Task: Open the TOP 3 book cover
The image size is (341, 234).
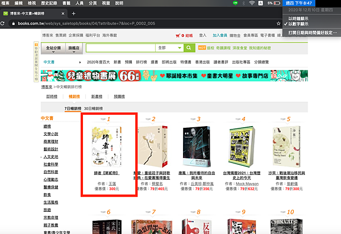Action: tap(197, 147)
